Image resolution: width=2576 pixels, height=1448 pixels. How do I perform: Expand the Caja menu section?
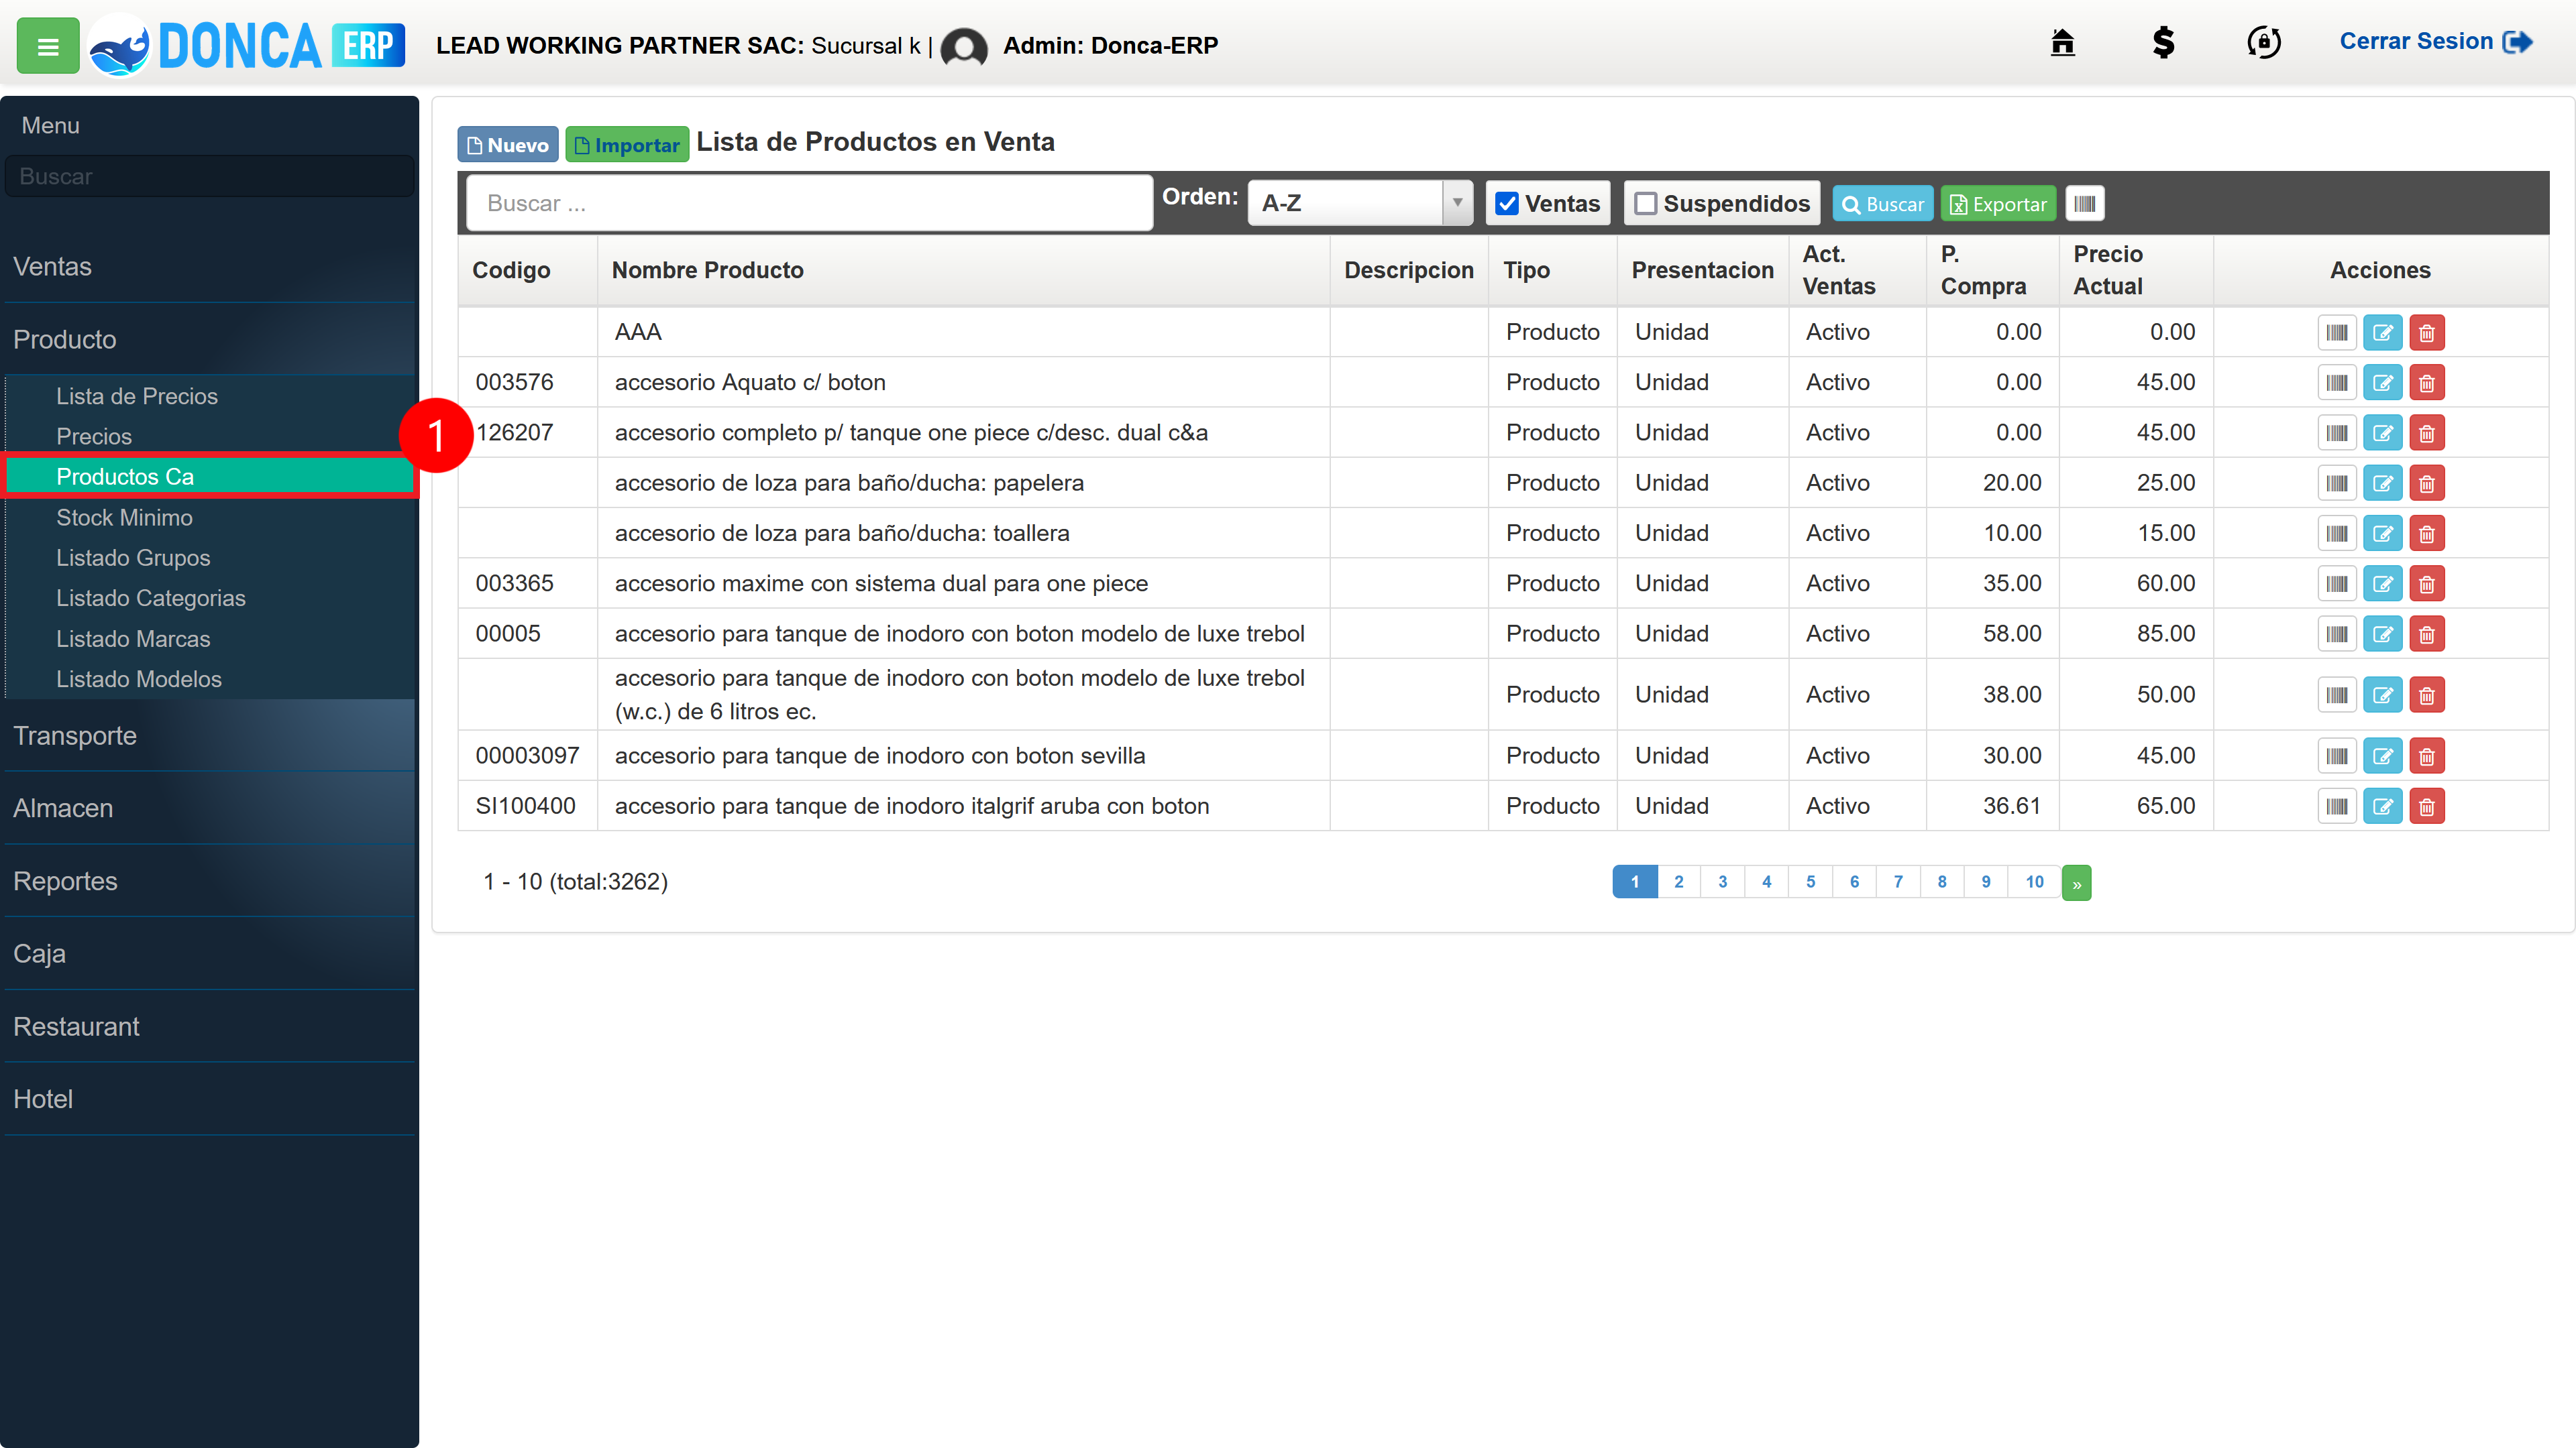pos(210,955)
